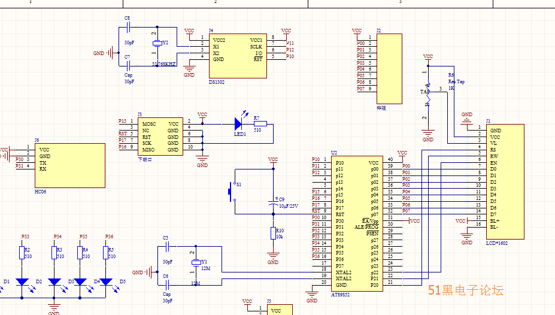Select the Y1 12M crystal oscillator

[195, 263]
